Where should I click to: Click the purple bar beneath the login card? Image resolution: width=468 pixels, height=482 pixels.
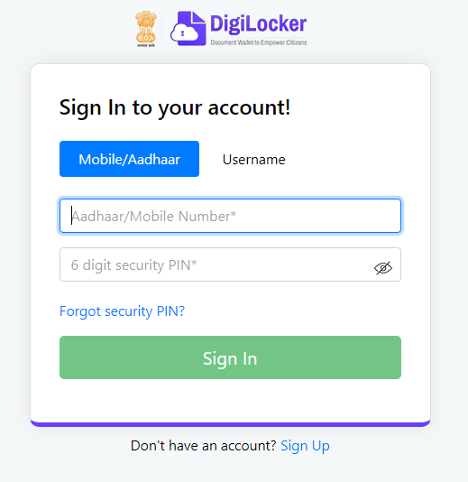click(230, 424)
